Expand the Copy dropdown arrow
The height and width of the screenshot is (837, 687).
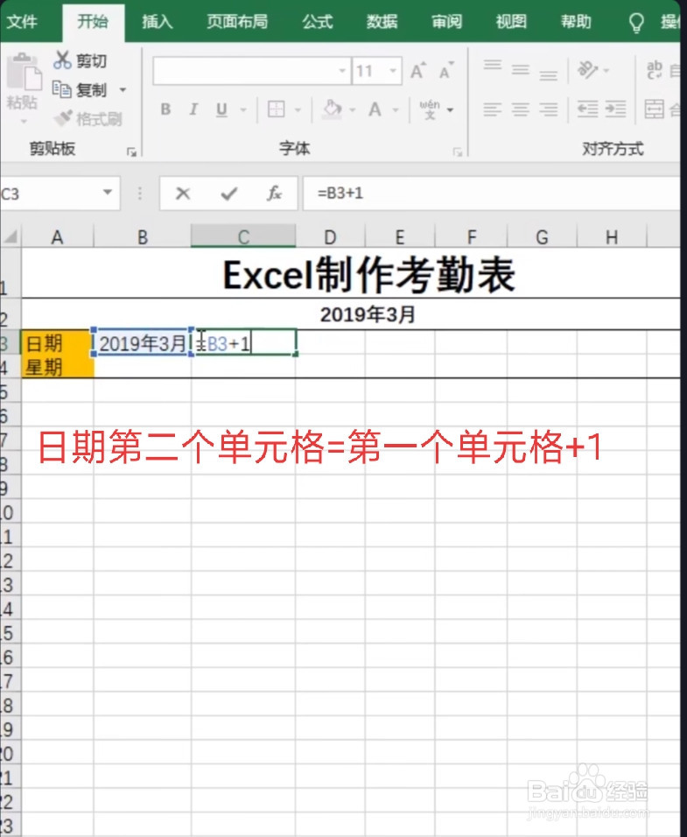[123, 89]
